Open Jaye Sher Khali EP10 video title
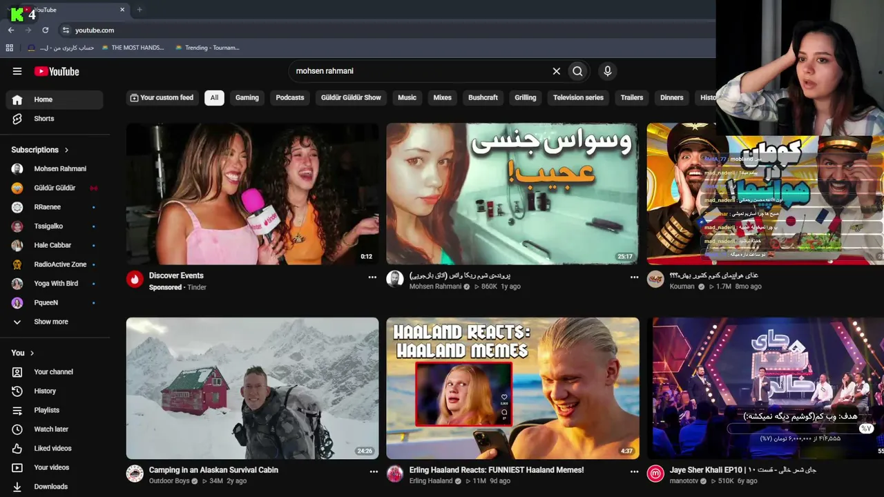884x497 pixels. tap(743, 470)
